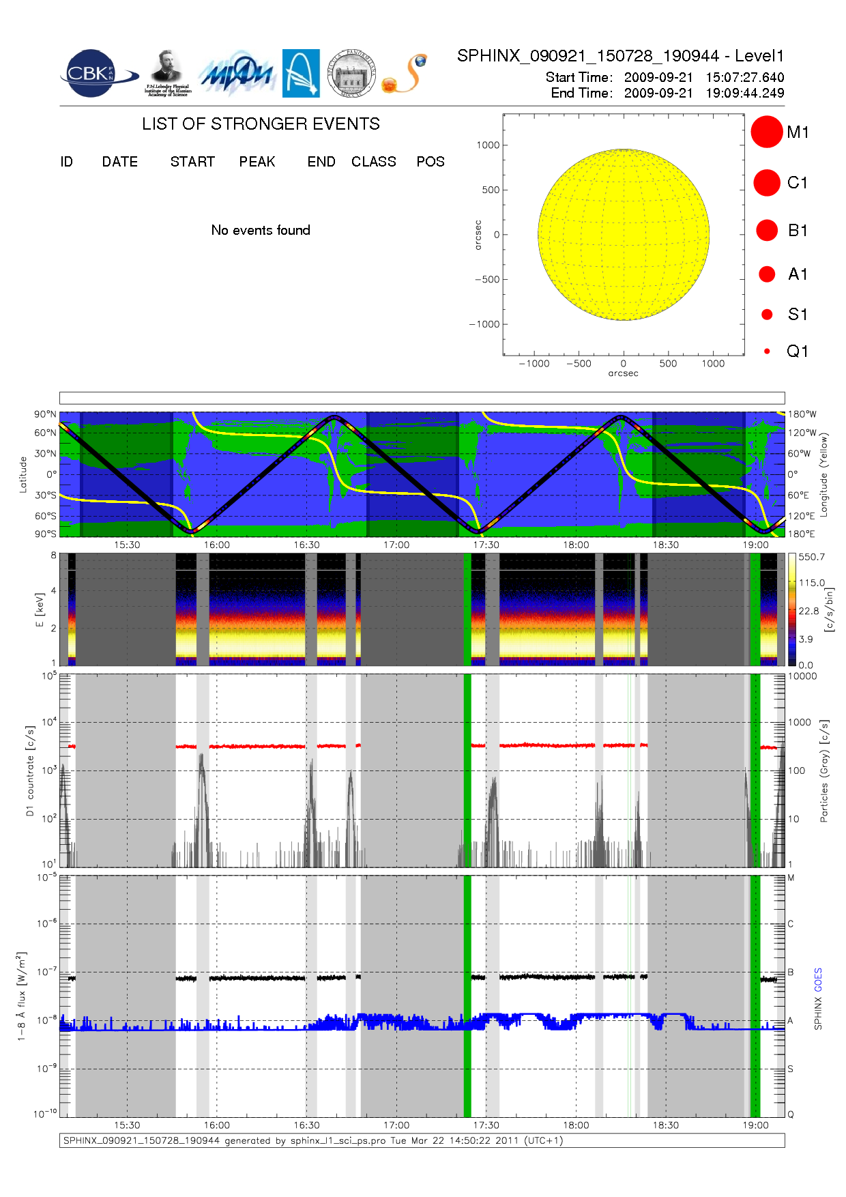Click the POS column header
Image resolution: width=846 pixels, height=1197 pixels.
click(431, 162)
